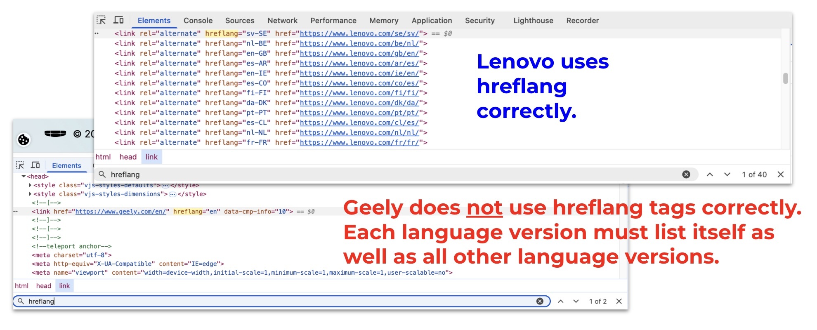This screenshot has height=330, width=817.
Task: Select the inspect element picker in Geely DevTools
Action: (x=20, y=165)
